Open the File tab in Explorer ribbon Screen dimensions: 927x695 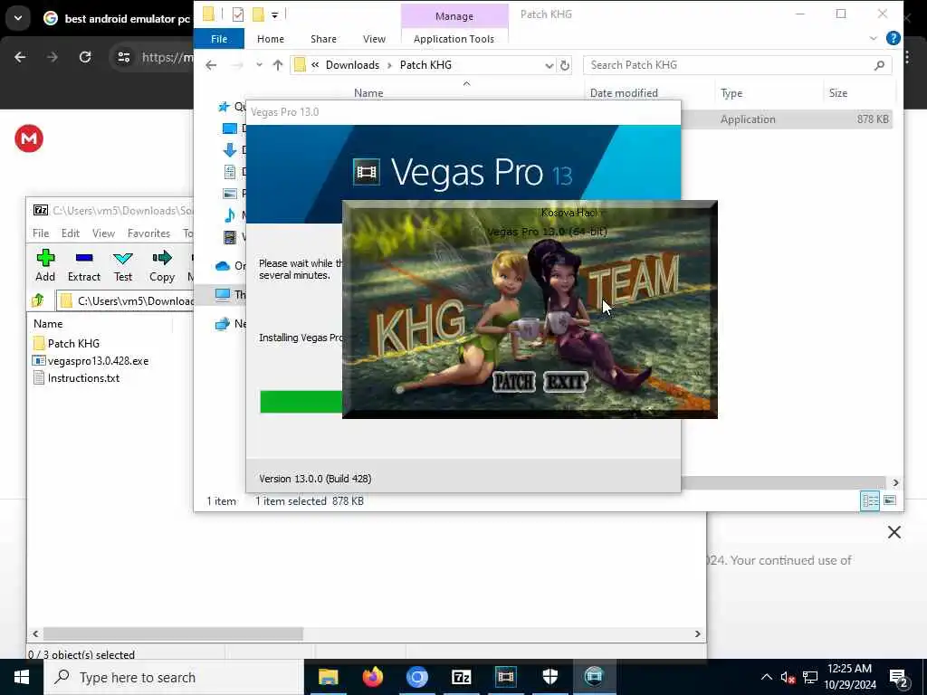[219, 39]
